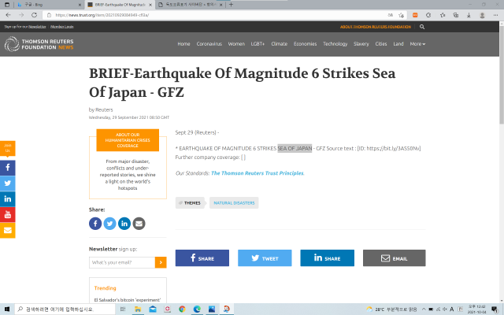Expand the More dropdown in the navigation
Image resolution: width=504 pixels, height=315 pixels.
pyautogui.click(x=417, y=44)
